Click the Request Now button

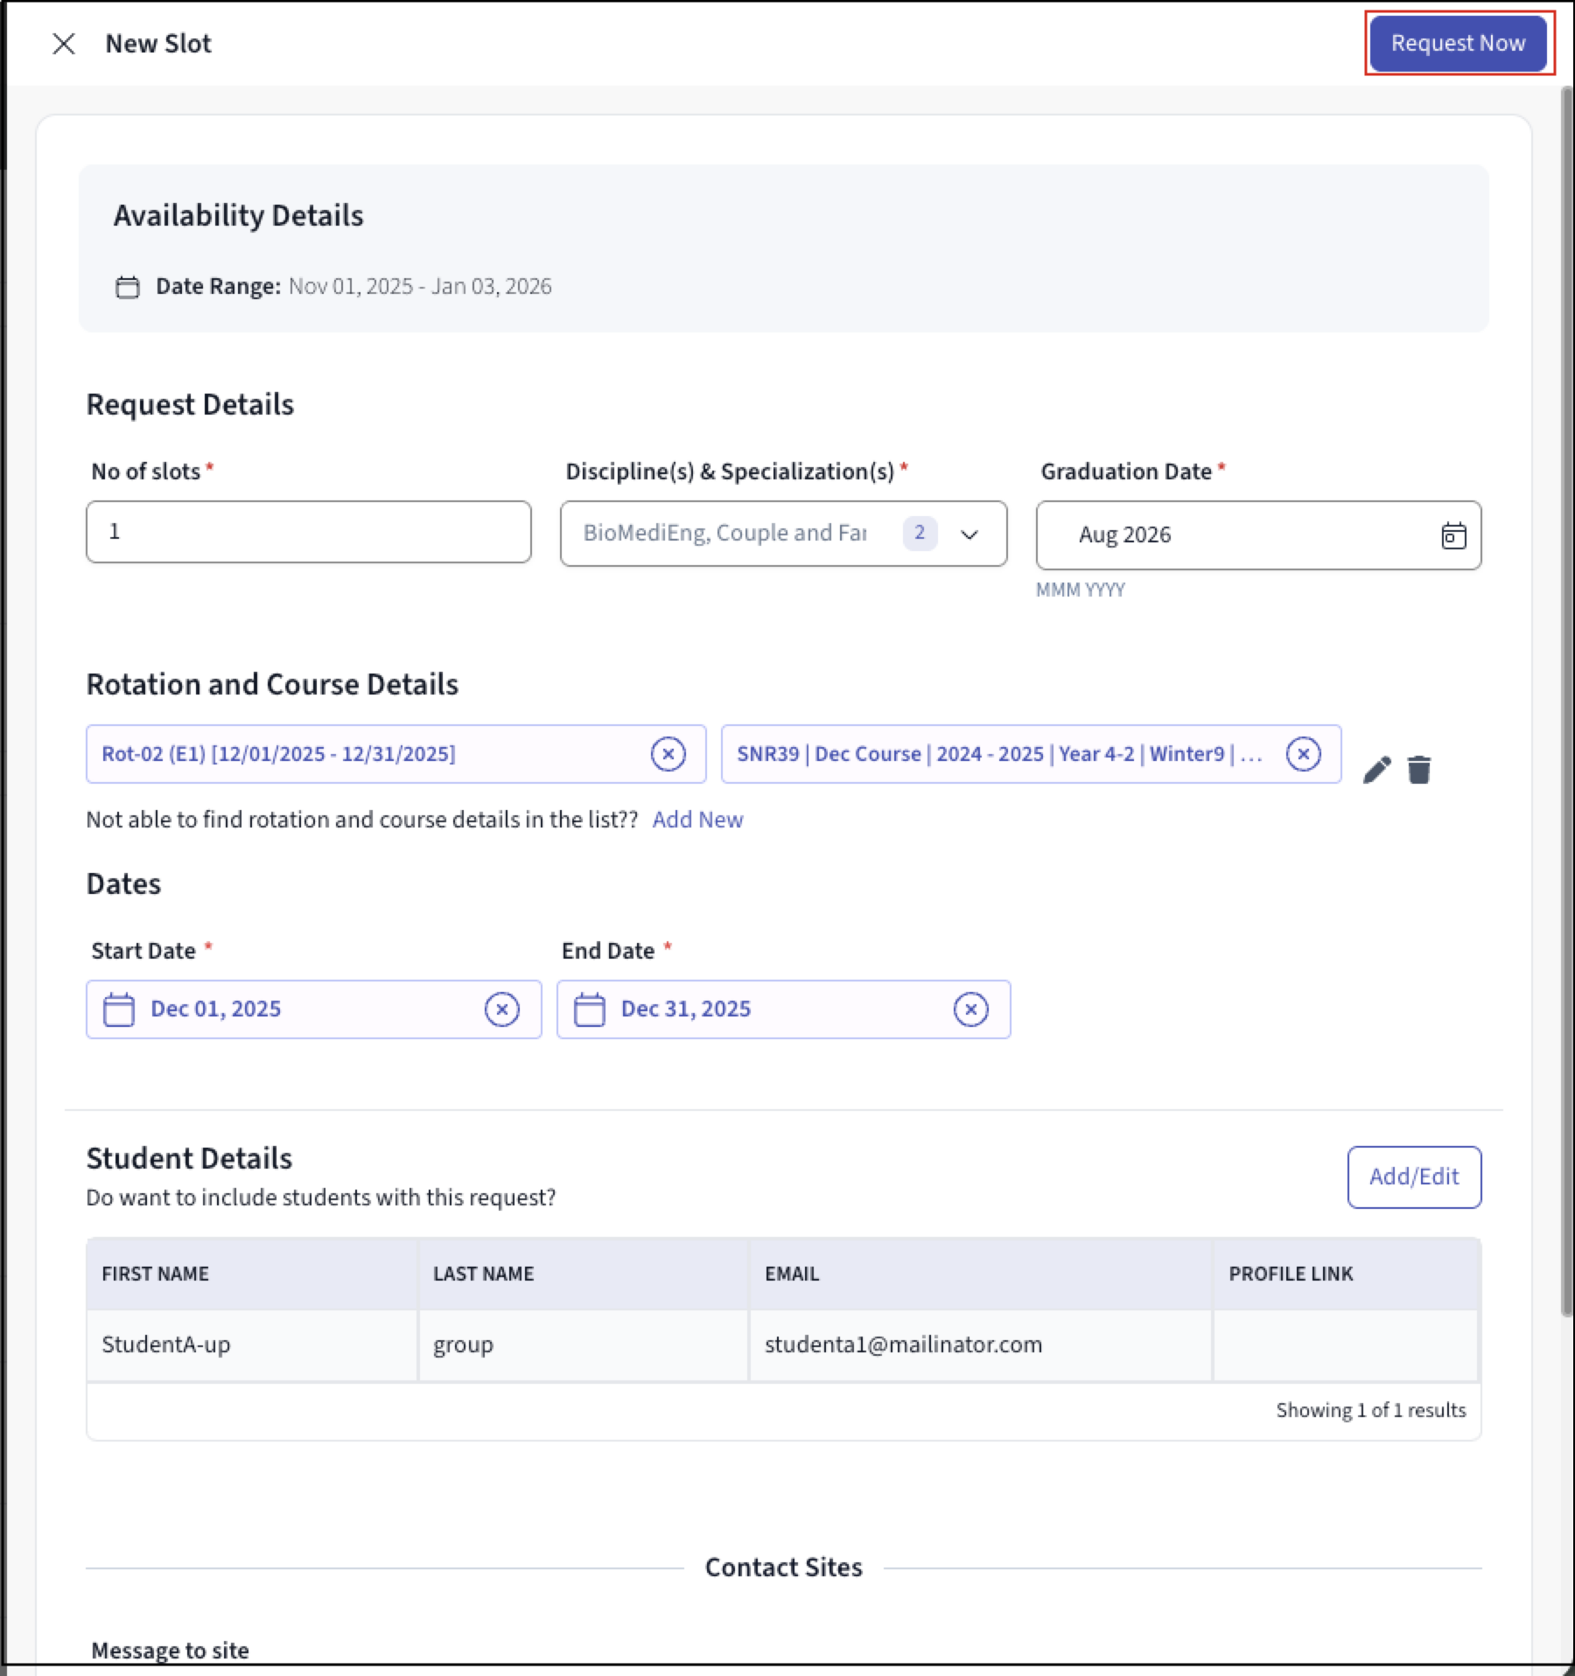1458,44
